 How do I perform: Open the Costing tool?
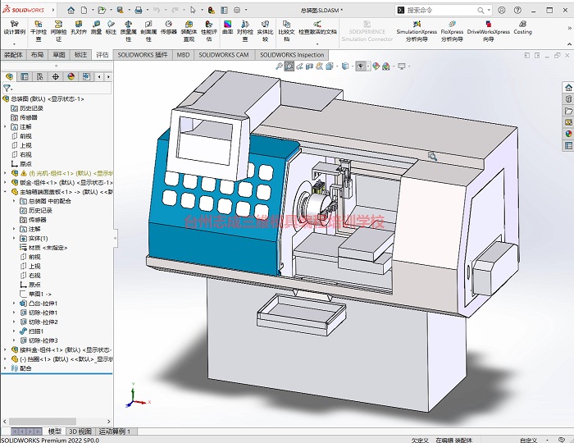pyautogui.click(x=522, y=27)
